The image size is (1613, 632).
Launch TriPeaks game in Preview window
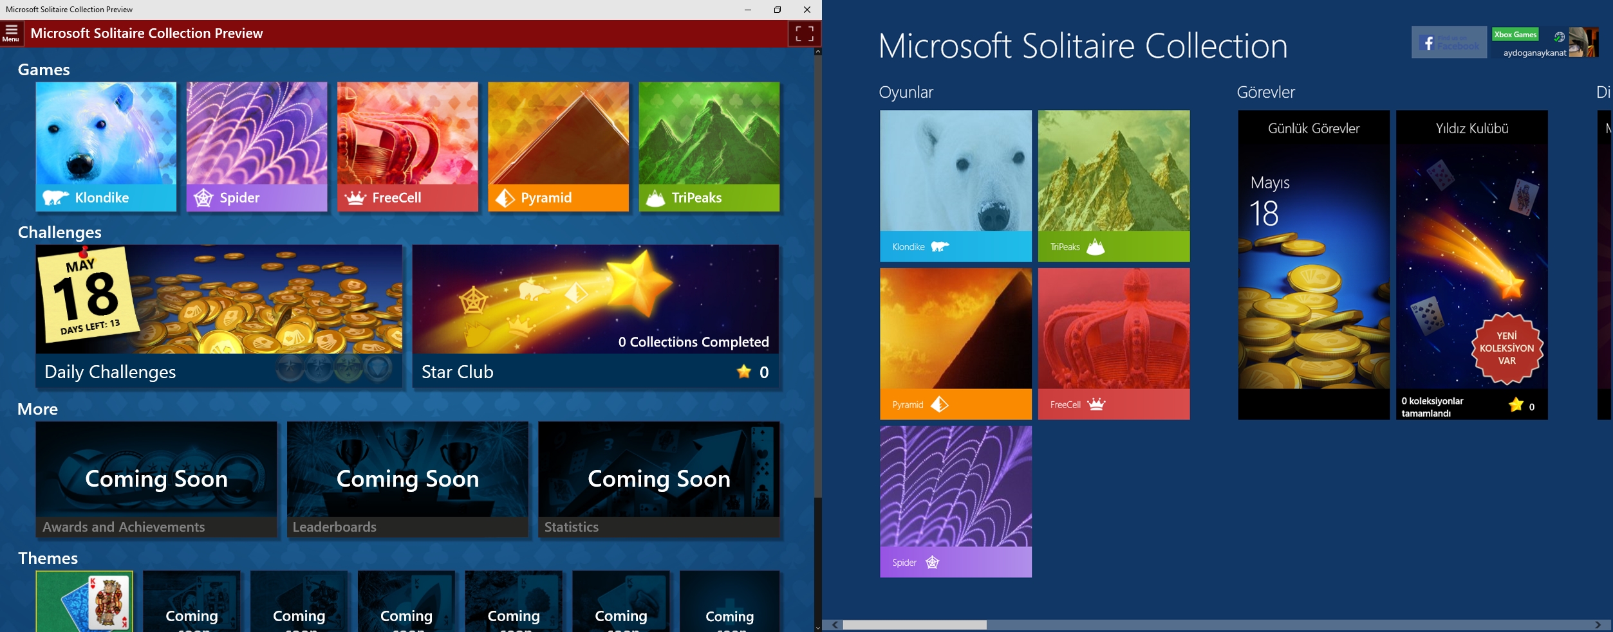click(709, 147)
